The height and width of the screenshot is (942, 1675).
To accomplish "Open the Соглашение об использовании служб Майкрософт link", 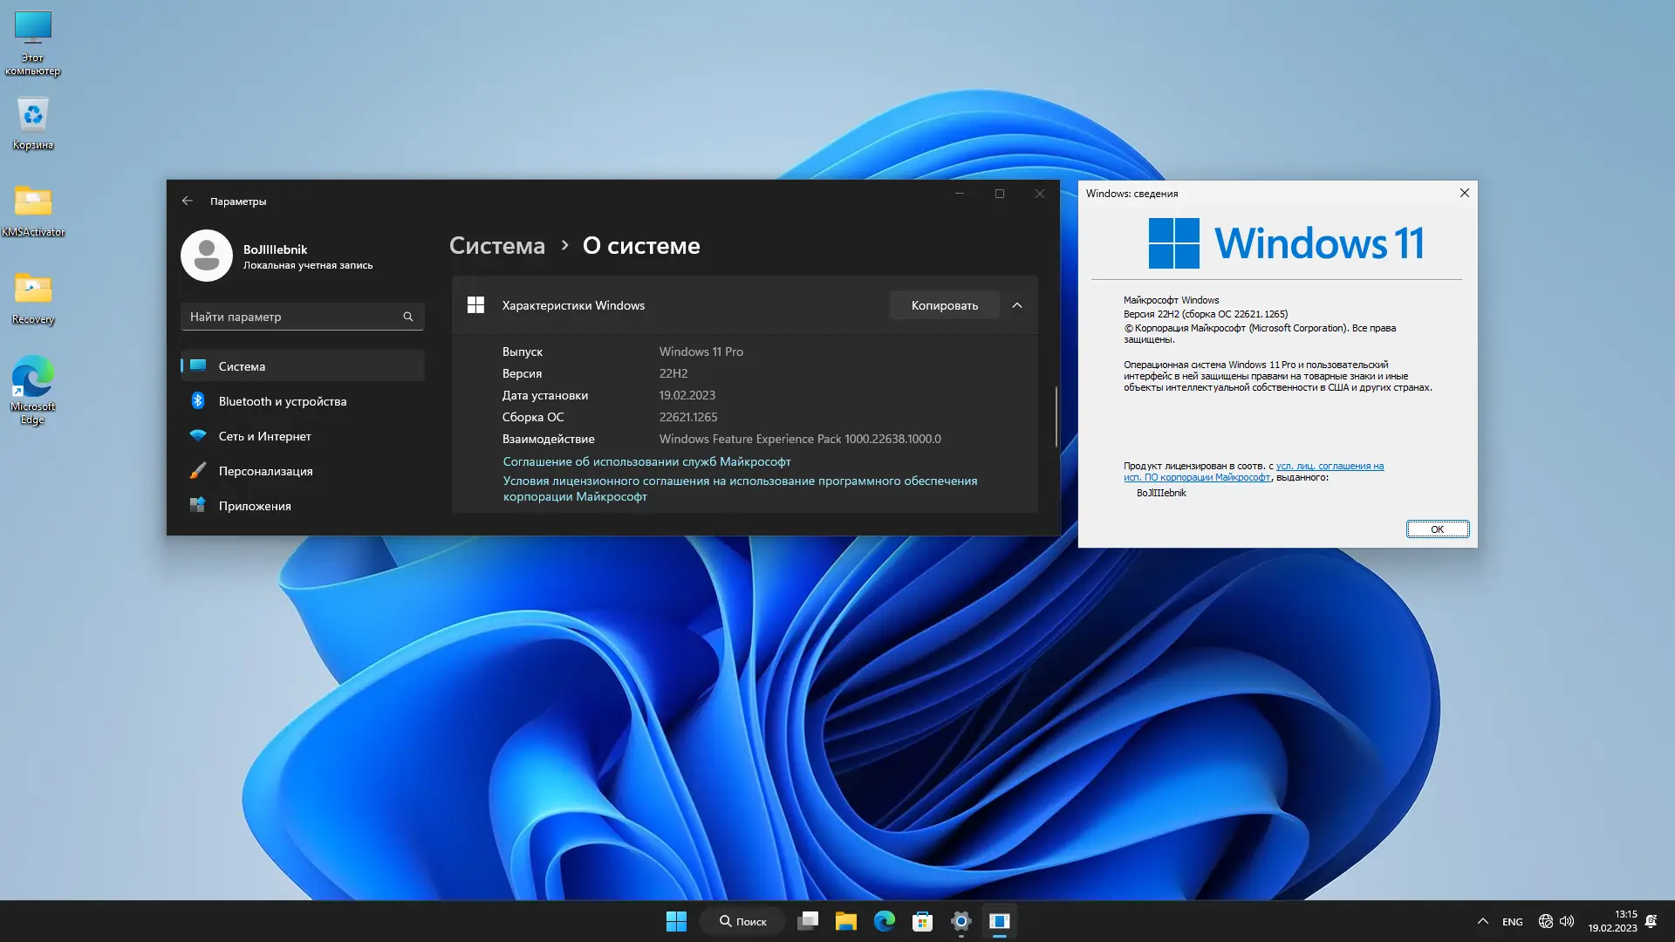I will 646,461.
